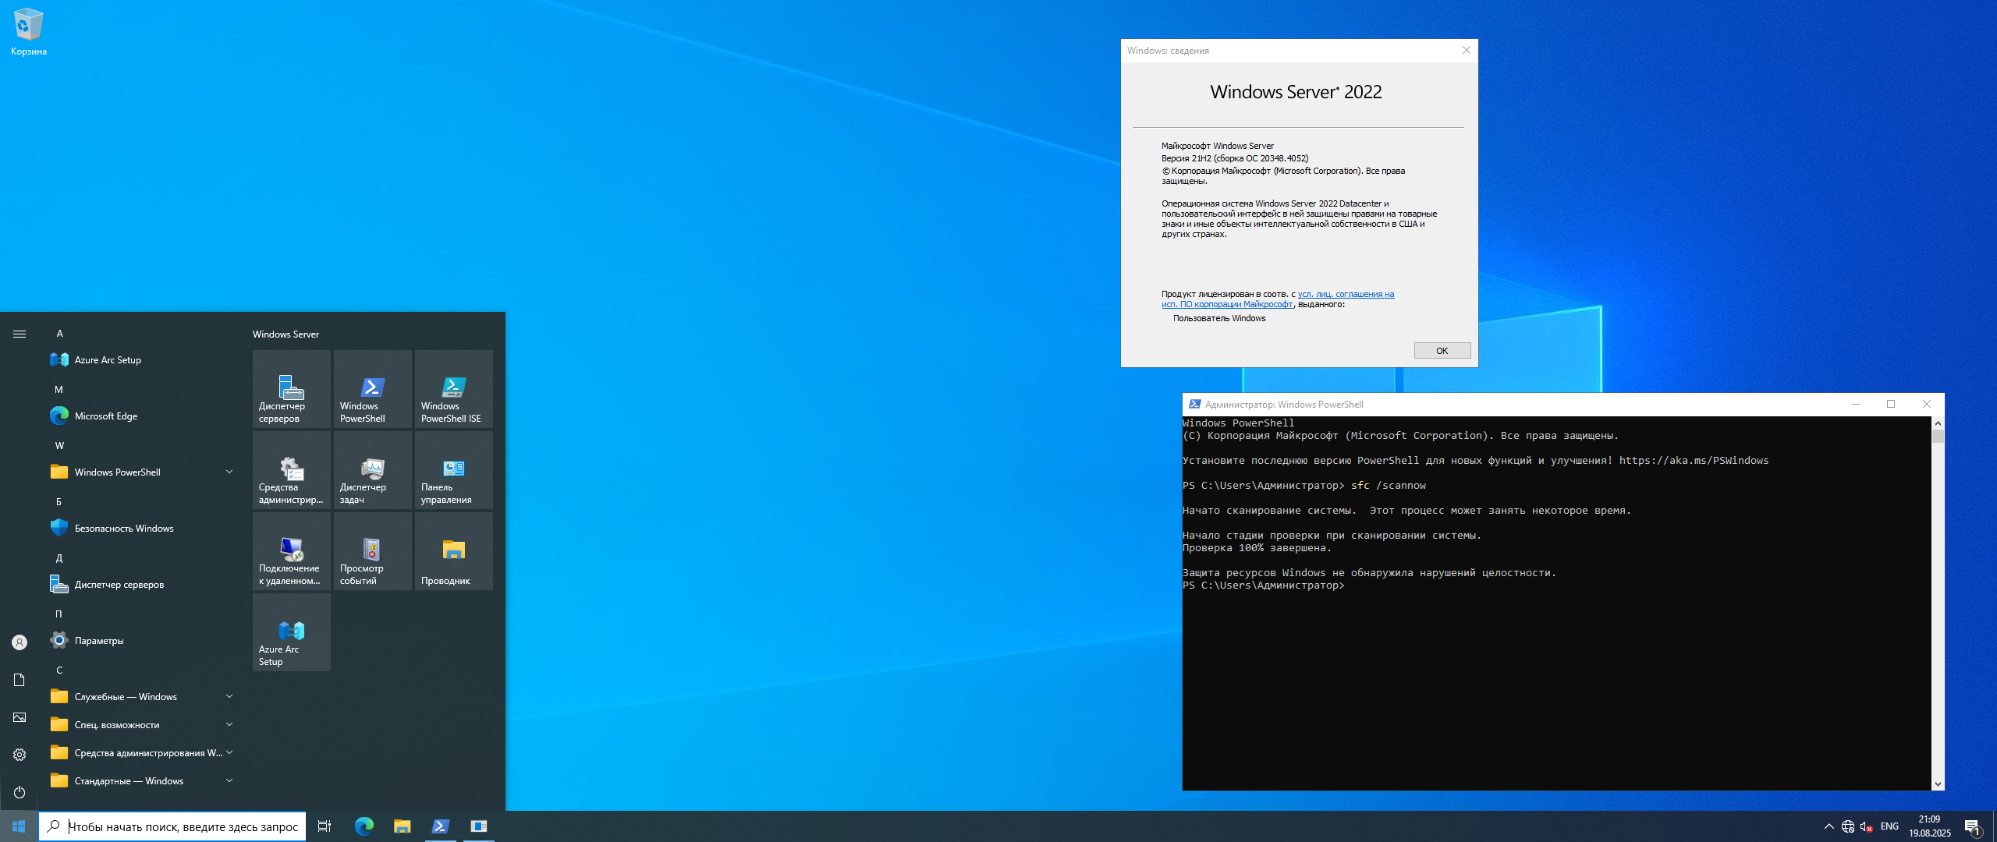Expand Средства администрирования W... folder
The height and width of the screenshot is (842, 1997).
point(140,753)
